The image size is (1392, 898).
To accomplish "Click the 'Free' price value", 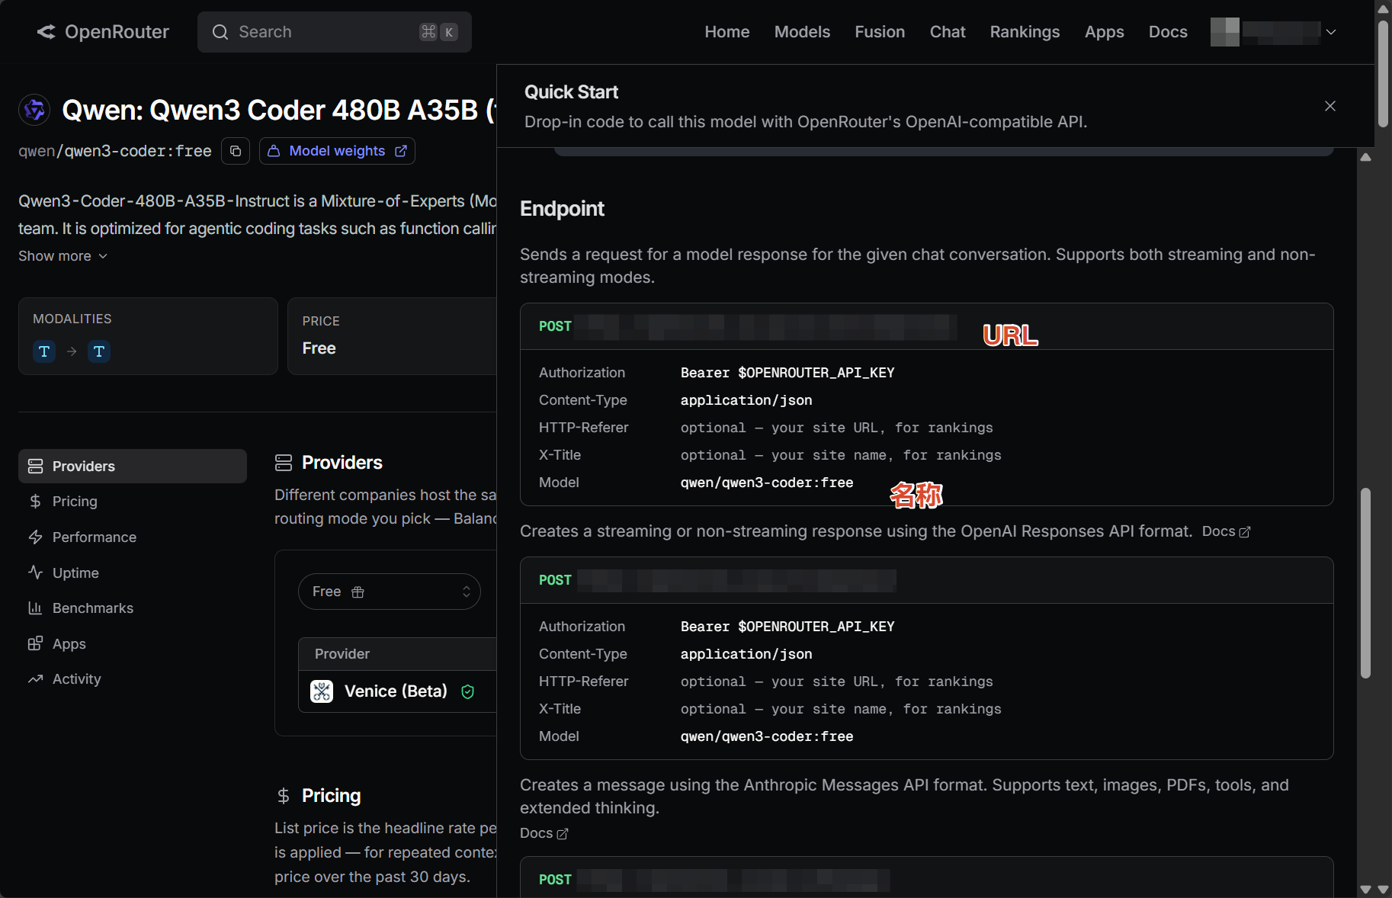I will point(319,348).
